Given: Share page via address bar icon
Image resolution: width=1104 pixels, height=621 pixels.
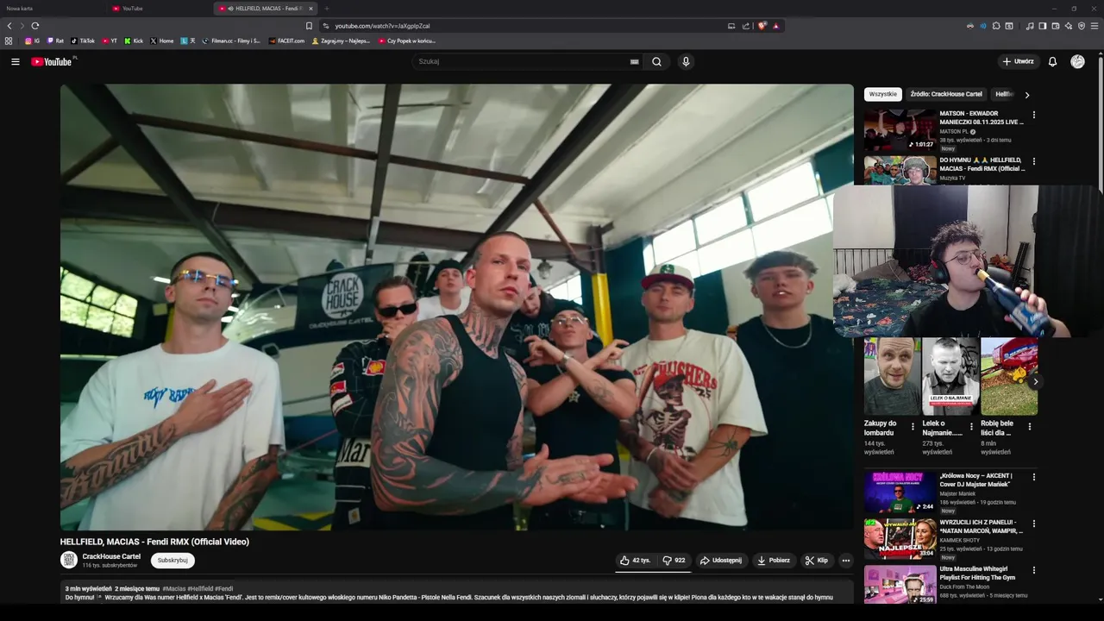Looking at the screenshot, I should click(746, 26).
